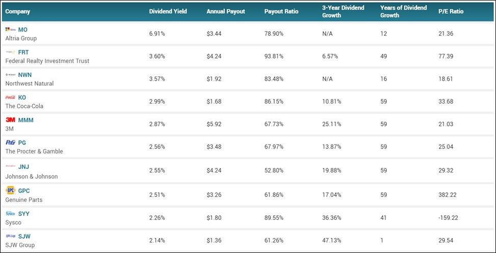Image resolution: width=496 pixels, height=253 pixels.
Task: Click the Johnson & Johnson logo icon
Action: pyautogui.click(x=10, y=166)
